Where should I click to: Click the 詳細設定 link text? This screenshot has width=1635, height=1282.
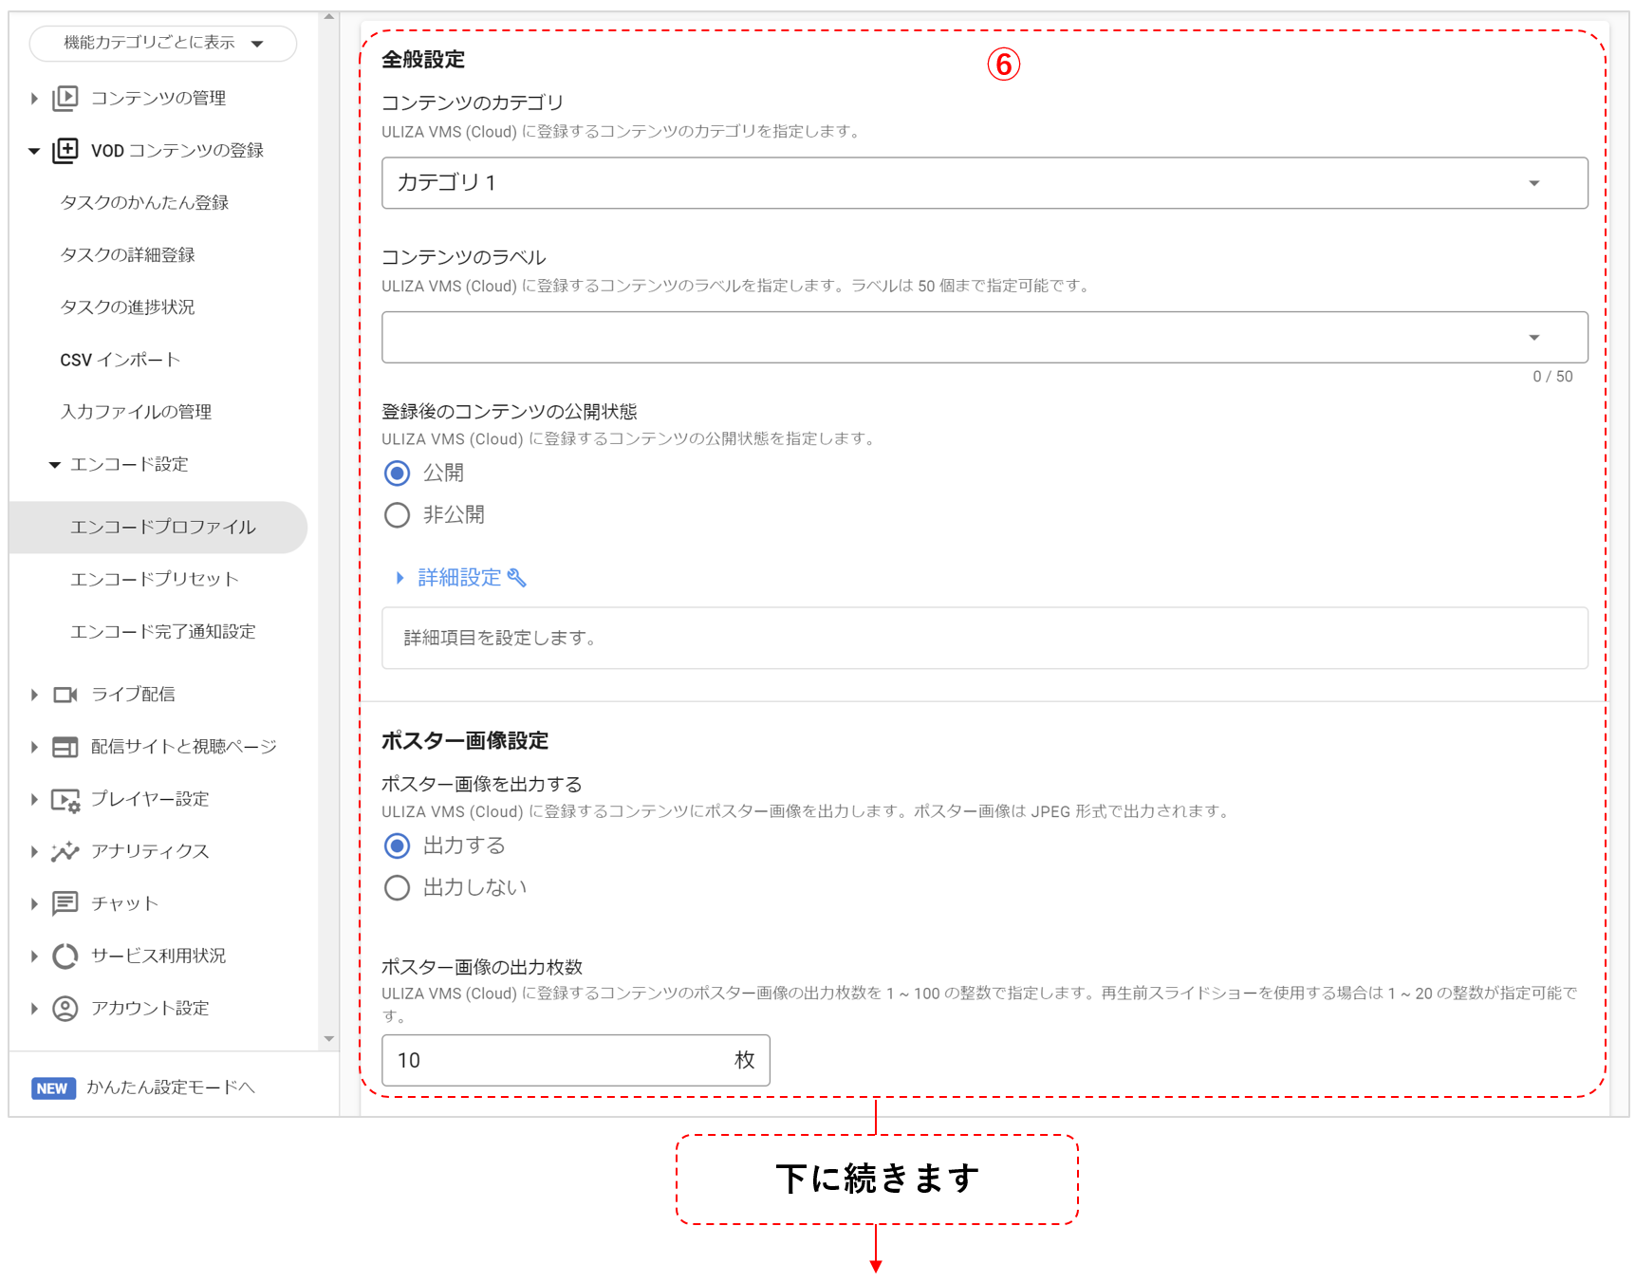tap(459, 577)
